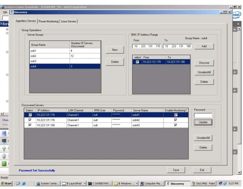Open the Updates green arrow pane icon

tap(4, 149)
